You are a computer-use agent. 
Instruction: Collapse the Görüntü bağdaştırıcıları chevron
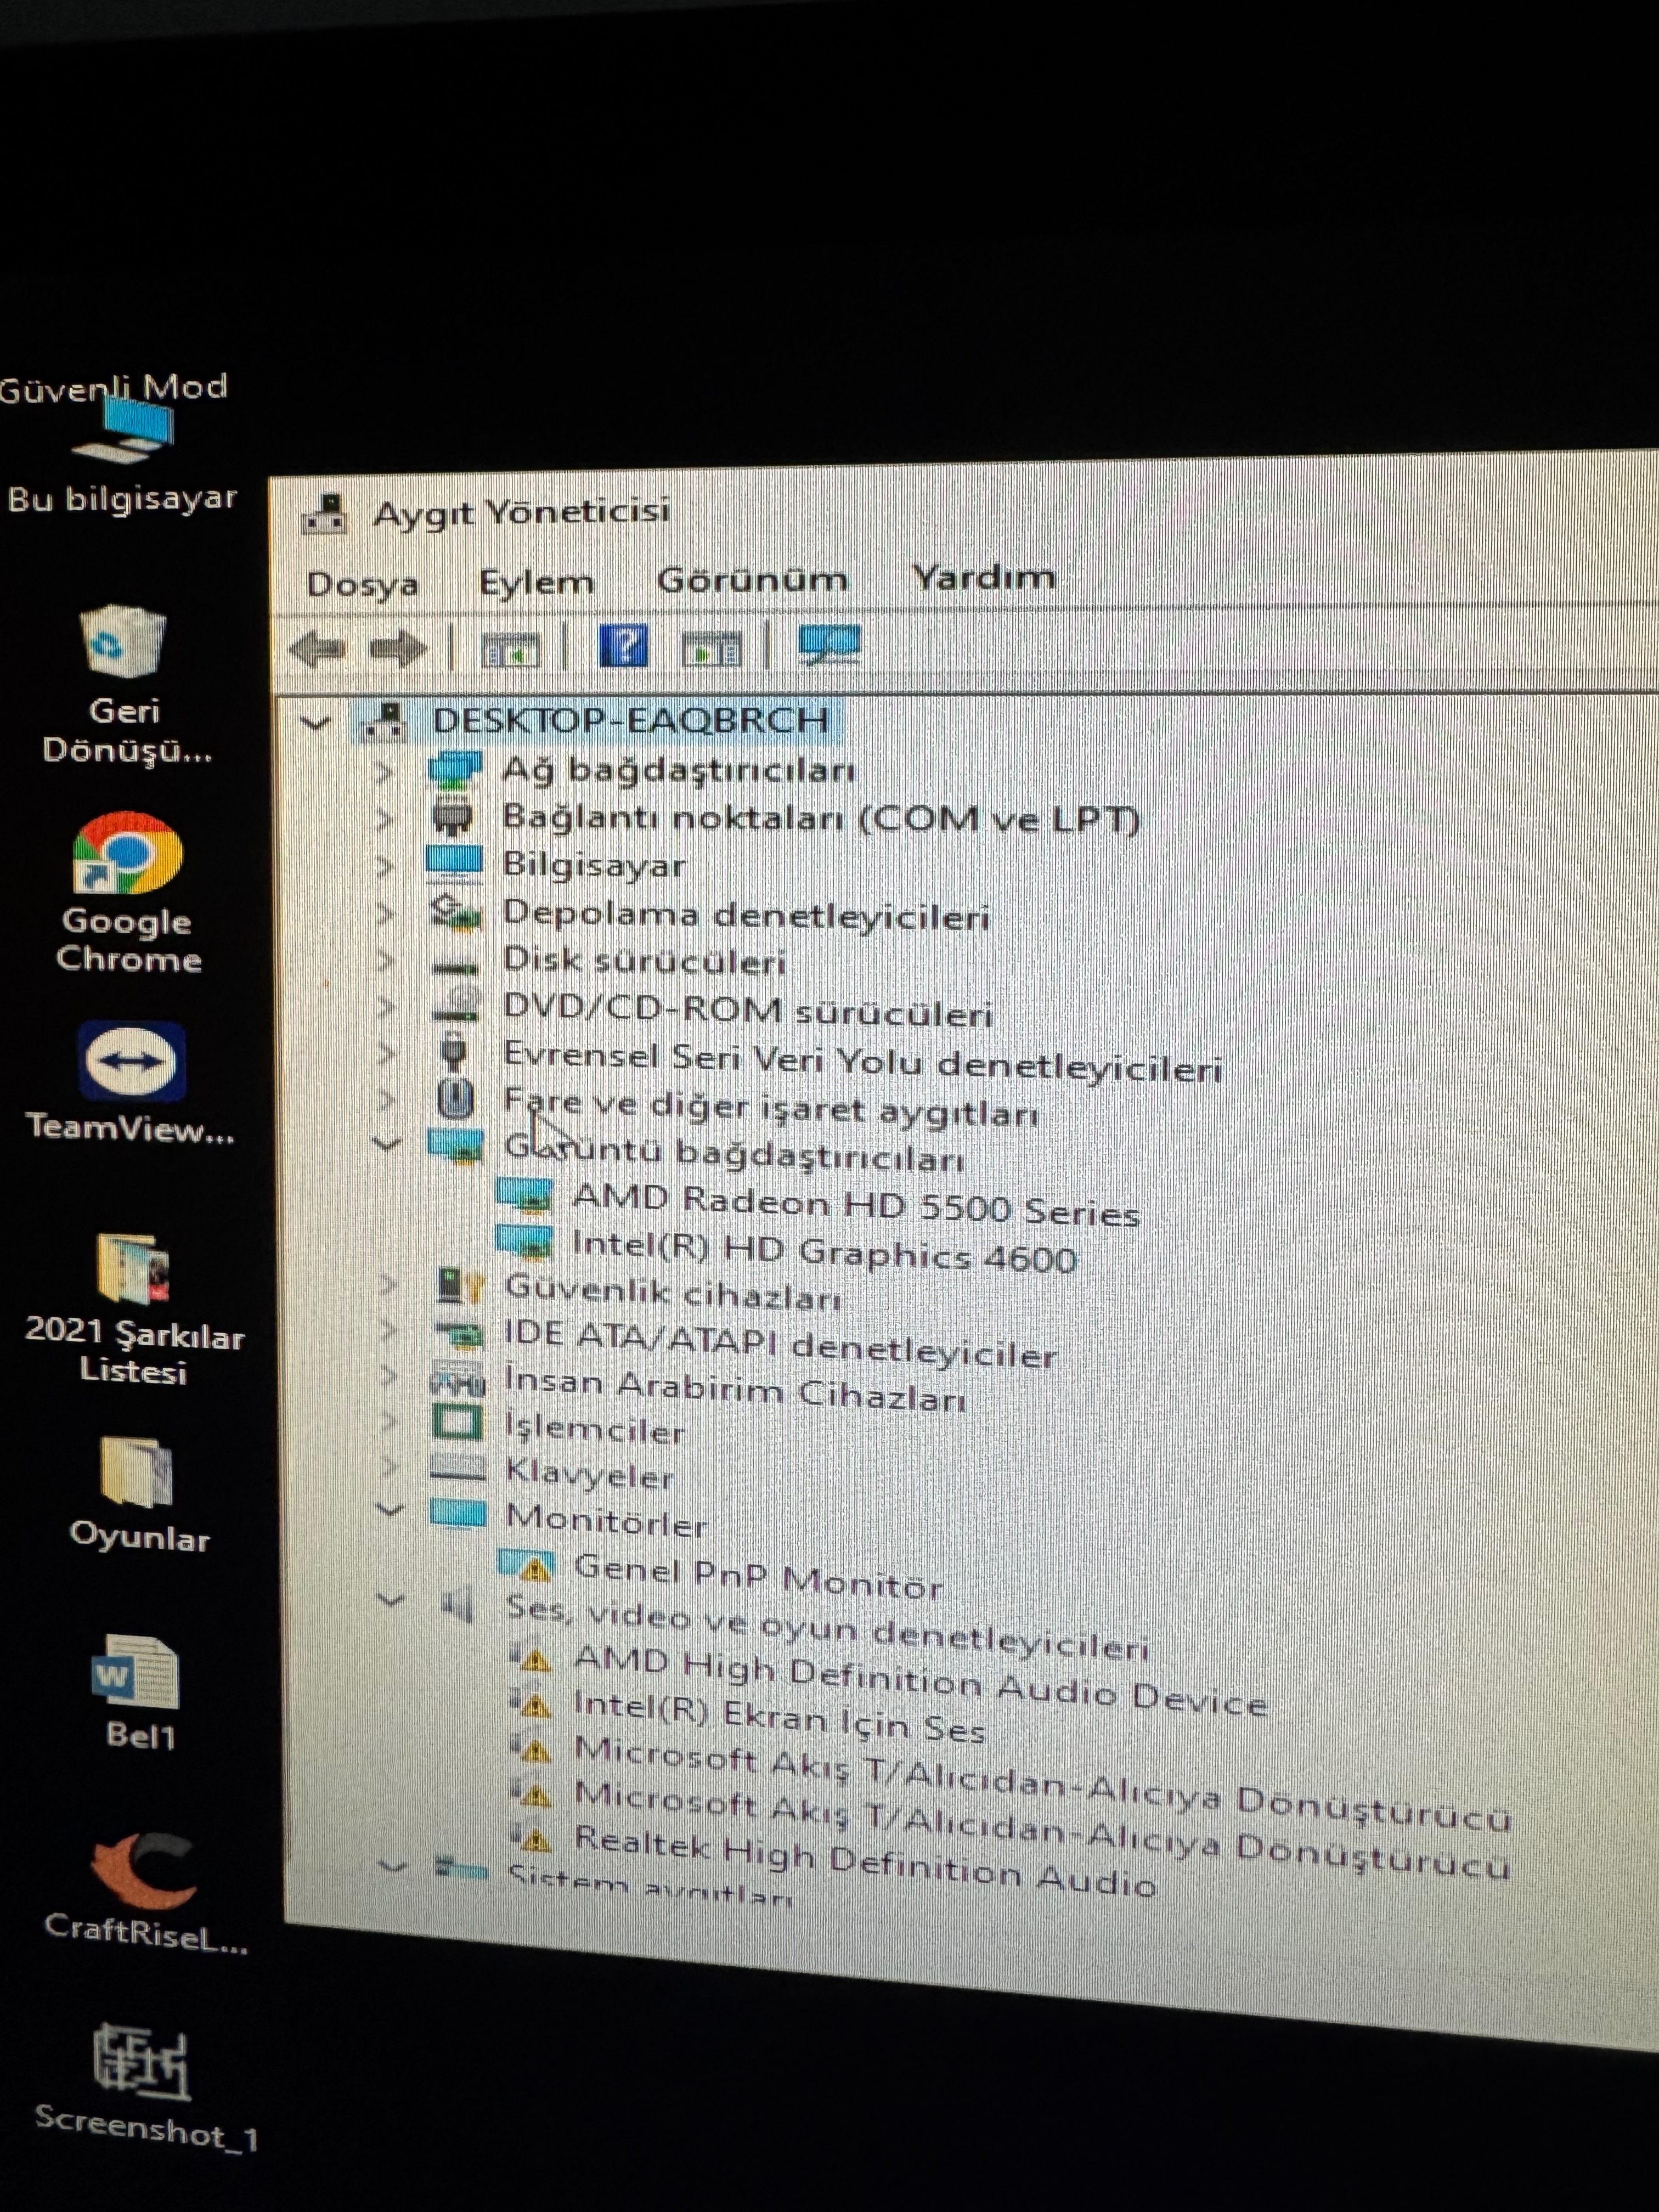click(x=388, y=1145)
